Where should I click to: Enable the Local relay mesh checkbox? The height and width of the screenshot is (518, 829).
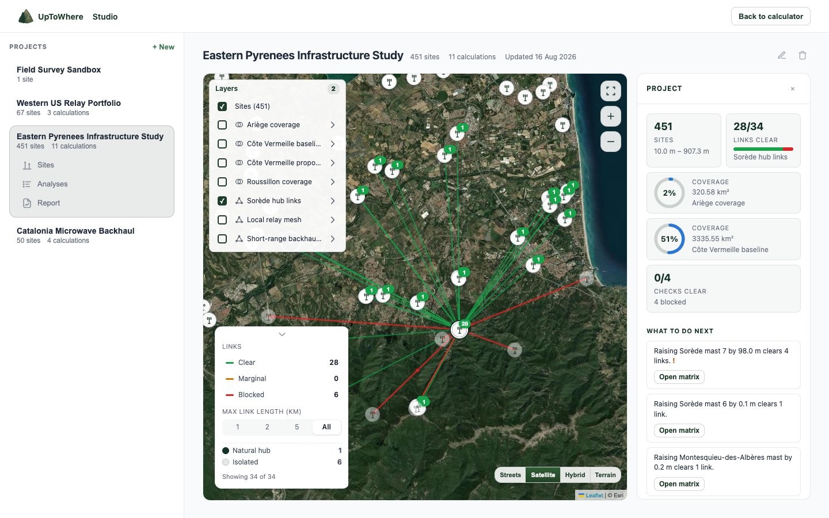tap(222, 220)
